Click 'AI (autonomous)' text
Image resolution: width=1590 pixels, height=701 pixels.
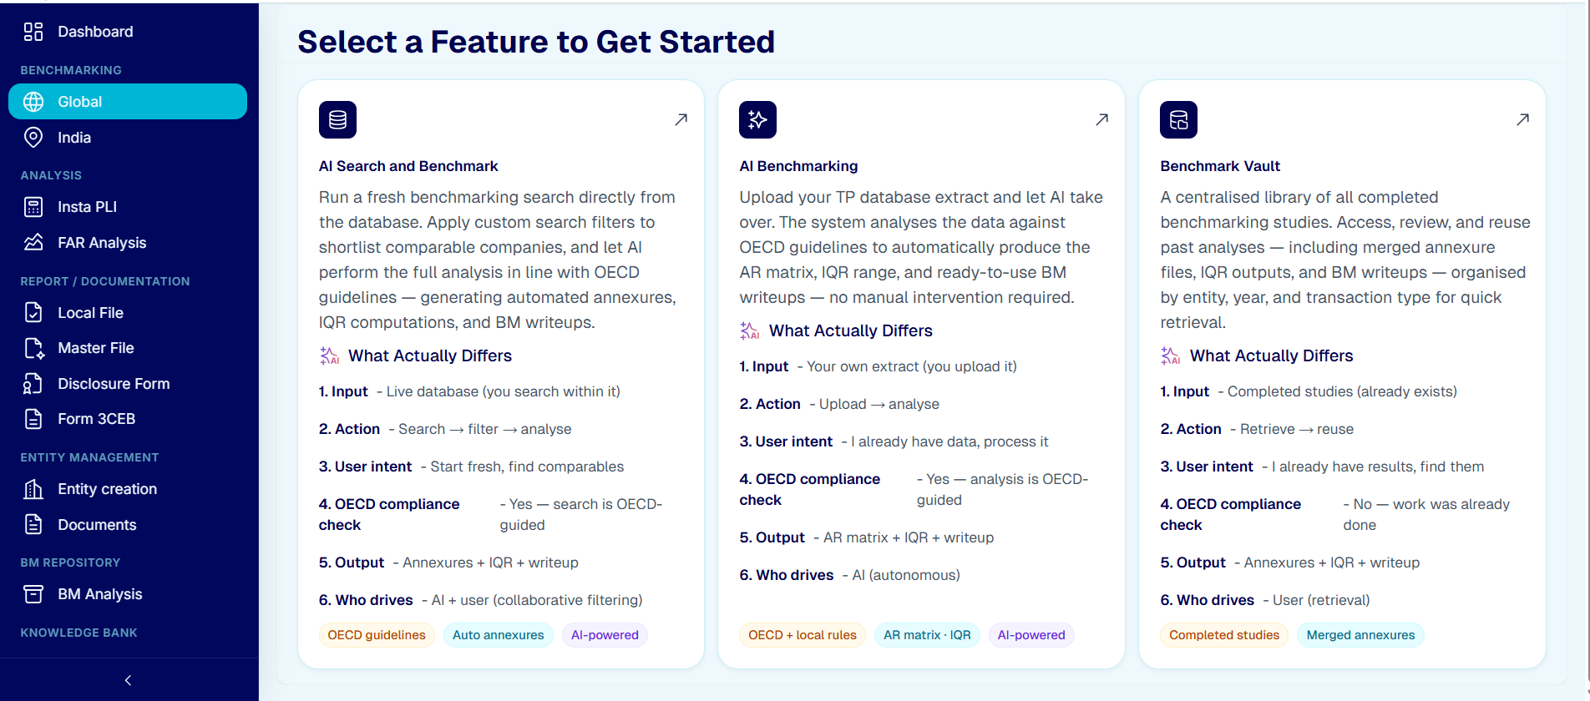point(906,575)
